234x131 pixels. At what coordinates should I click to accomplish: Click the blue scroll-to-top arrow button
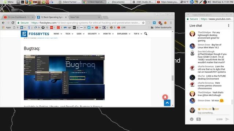tap(167, 103)
